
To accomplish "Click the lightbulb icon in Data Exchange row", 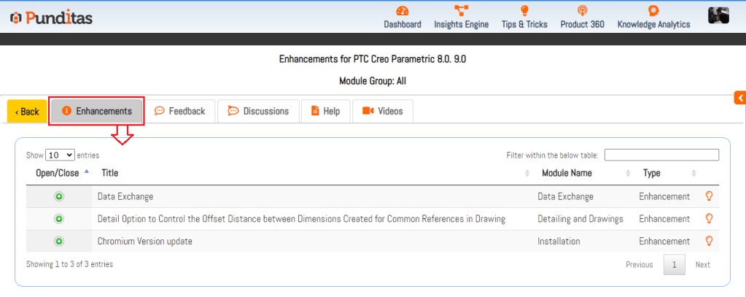I will point(708,196).
